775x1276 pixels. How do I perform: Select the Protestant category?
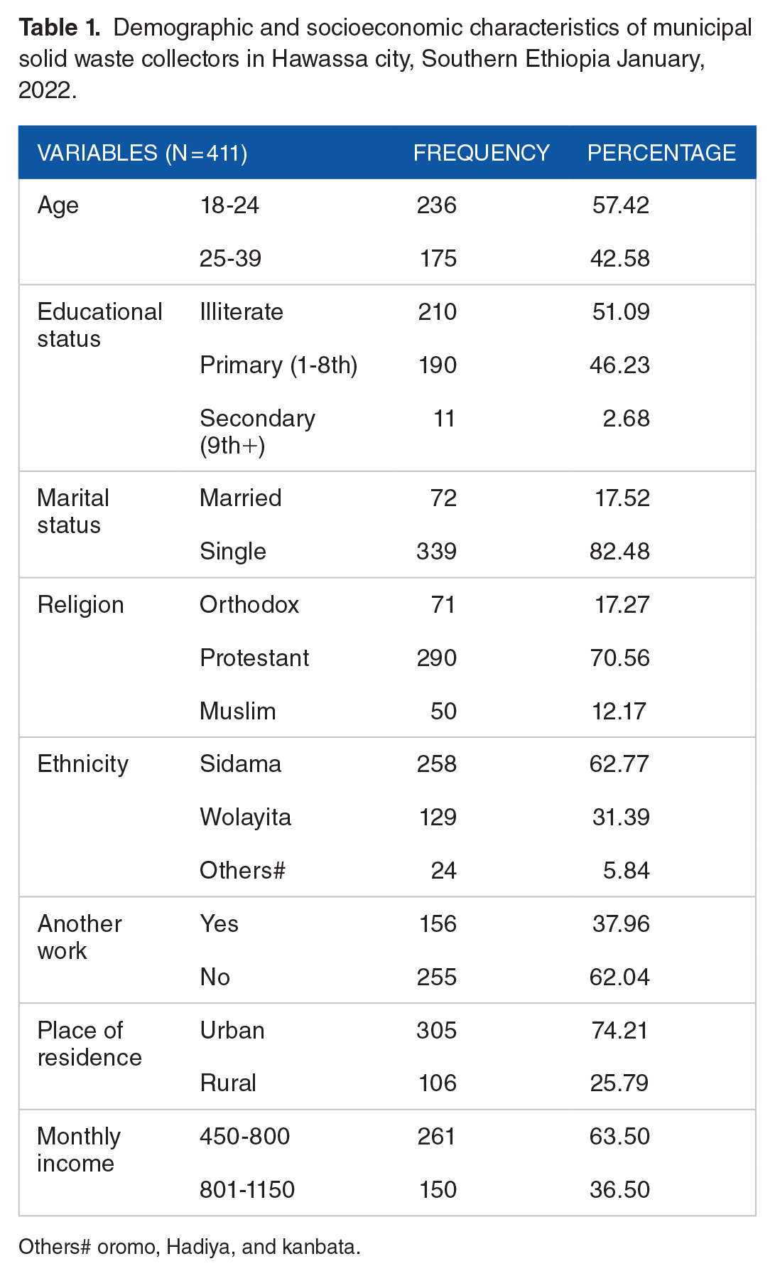point(254,658)
